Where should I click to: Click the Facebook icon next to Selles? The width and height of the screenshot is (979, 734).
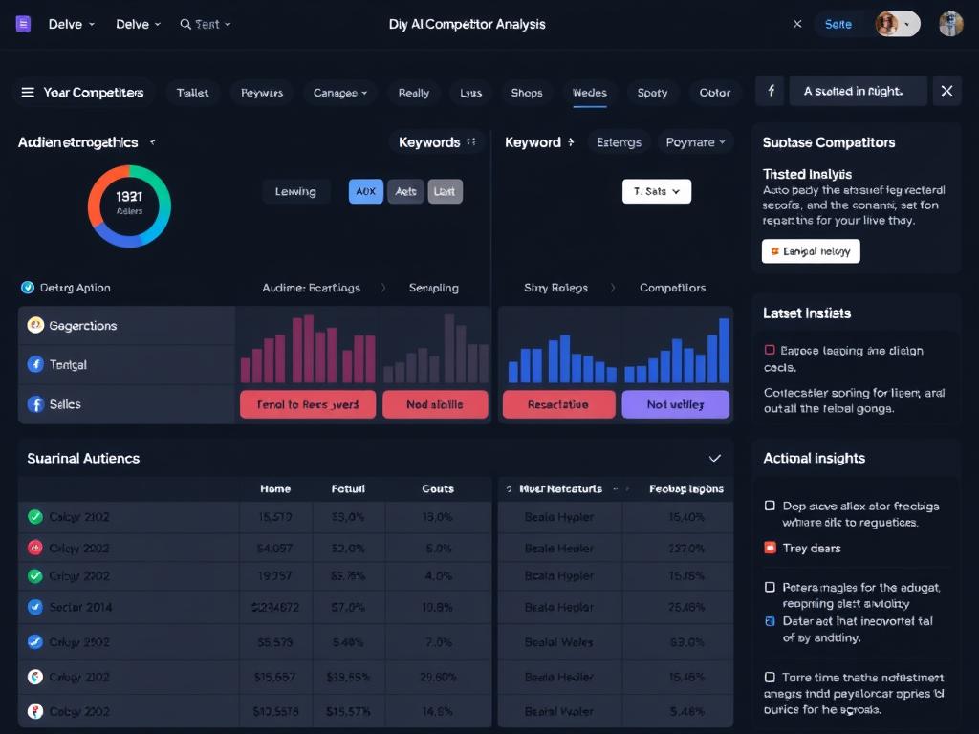point(35,404)
